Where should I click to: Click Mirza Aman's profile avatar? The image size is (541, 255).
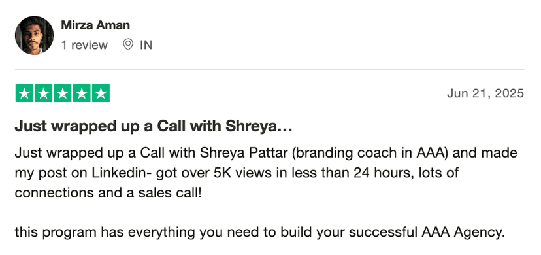(34, 35)
